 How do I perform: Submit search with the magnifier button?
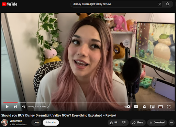tap(168, 4)
